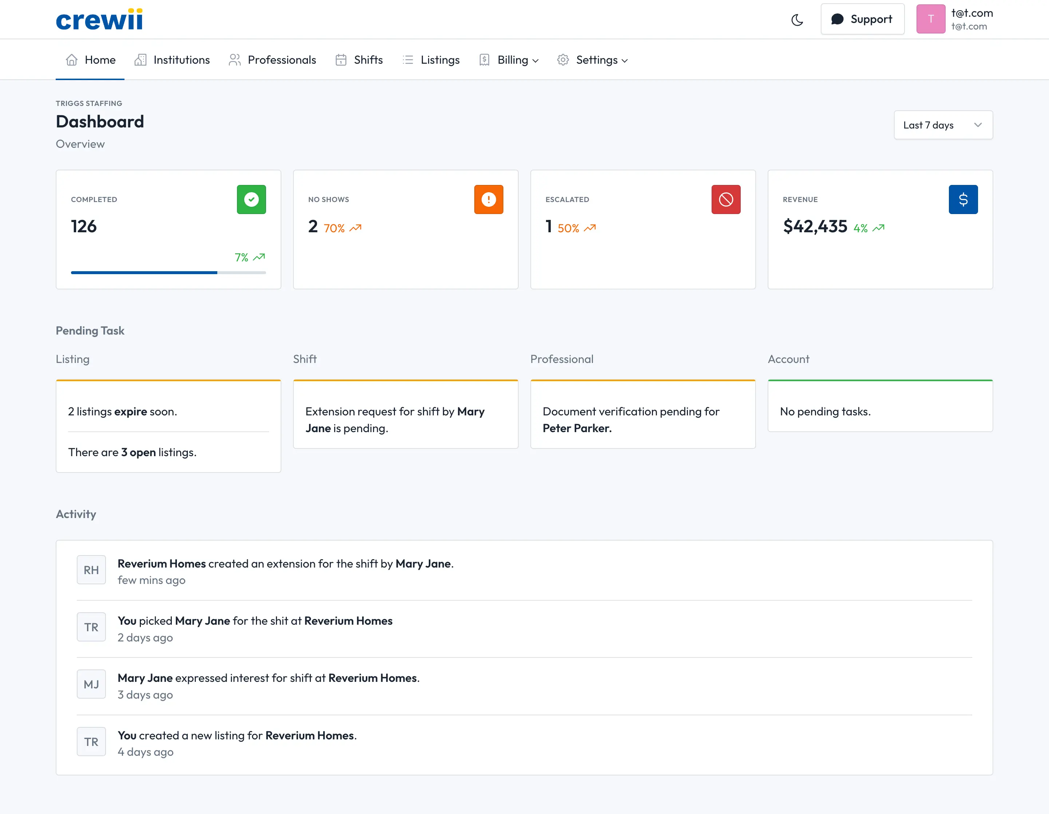The height and width of the screenshot is (814, 1049).
Task: Click the Escalated count 1
Action: point(549,226)
